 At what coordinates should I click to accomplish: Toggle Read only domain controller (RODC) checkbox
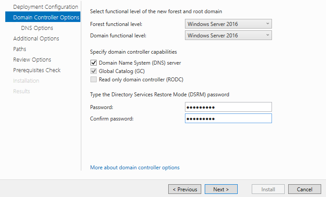point(94,80)
